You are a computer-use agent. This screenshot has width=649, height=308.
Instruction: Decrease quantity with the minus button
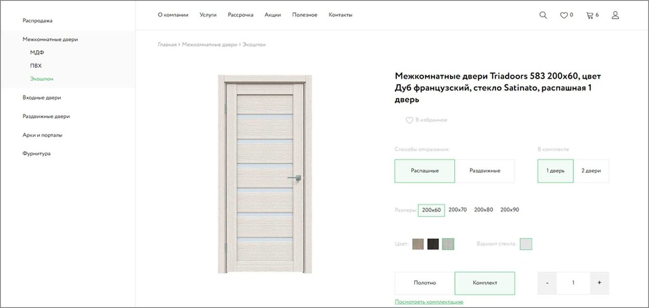click(547, 283)
